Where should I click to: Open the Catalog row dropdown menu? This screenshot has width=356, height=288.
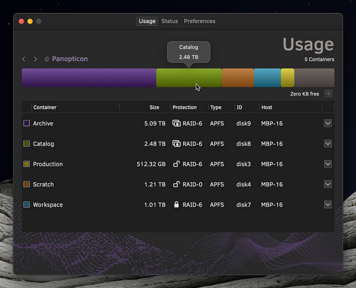coord(328,144)
